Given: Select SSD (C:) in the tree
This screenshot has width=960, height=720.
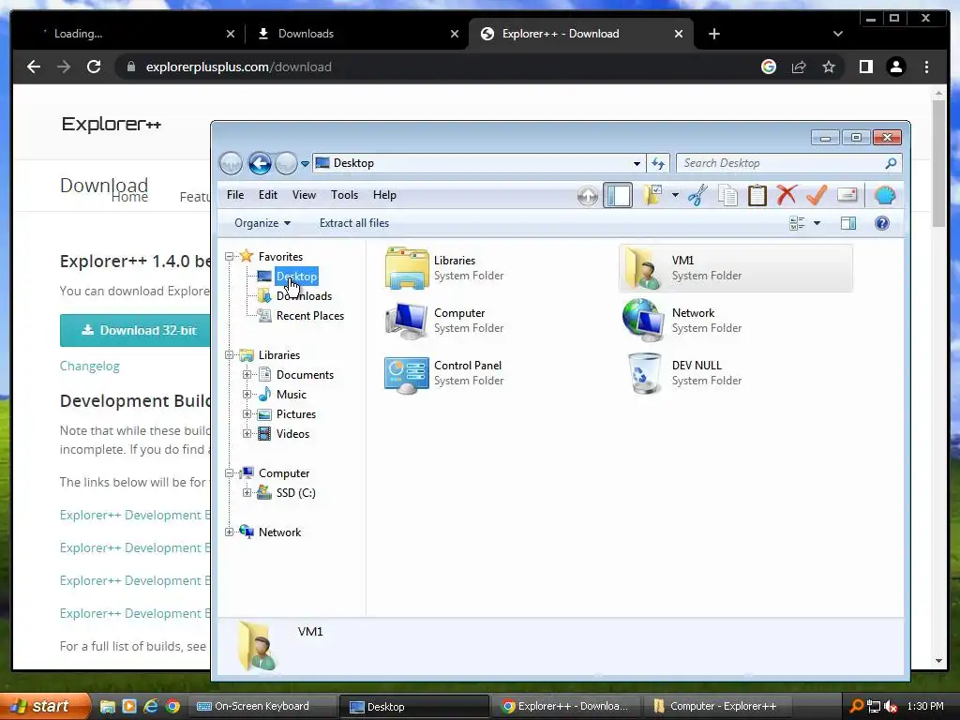Looking at the screenshot, I should click(295, 493).
